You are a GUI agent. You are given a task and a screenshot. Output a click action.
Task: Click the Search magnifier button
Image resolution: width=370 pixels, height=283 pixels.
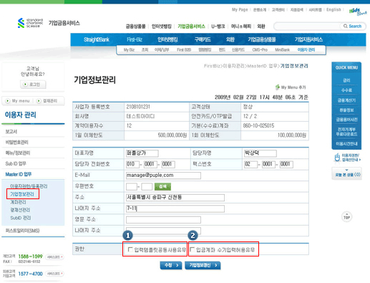click(352, 26)
